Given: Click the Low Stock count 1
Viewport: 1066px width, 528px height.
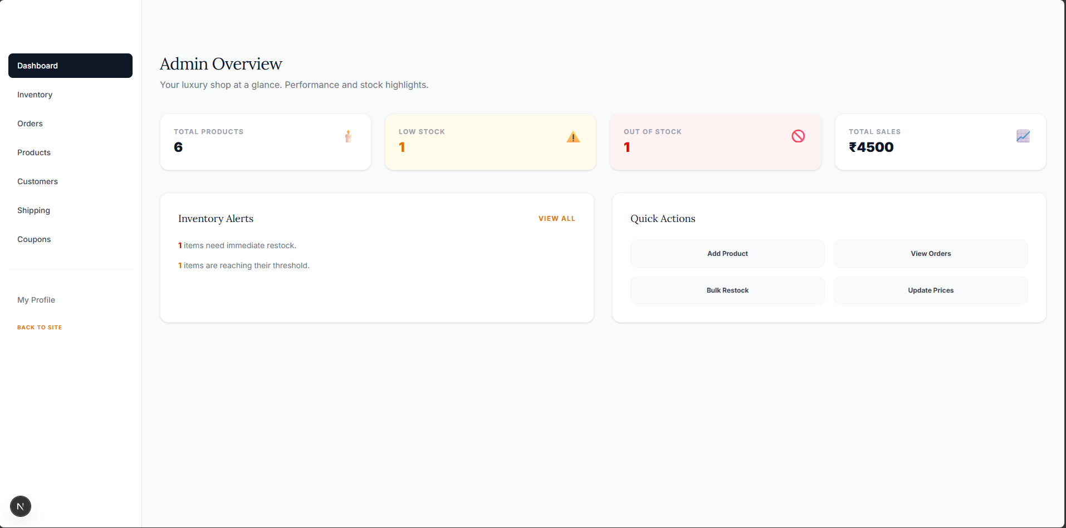Looking at the screenshot, I should coord(402,147).
